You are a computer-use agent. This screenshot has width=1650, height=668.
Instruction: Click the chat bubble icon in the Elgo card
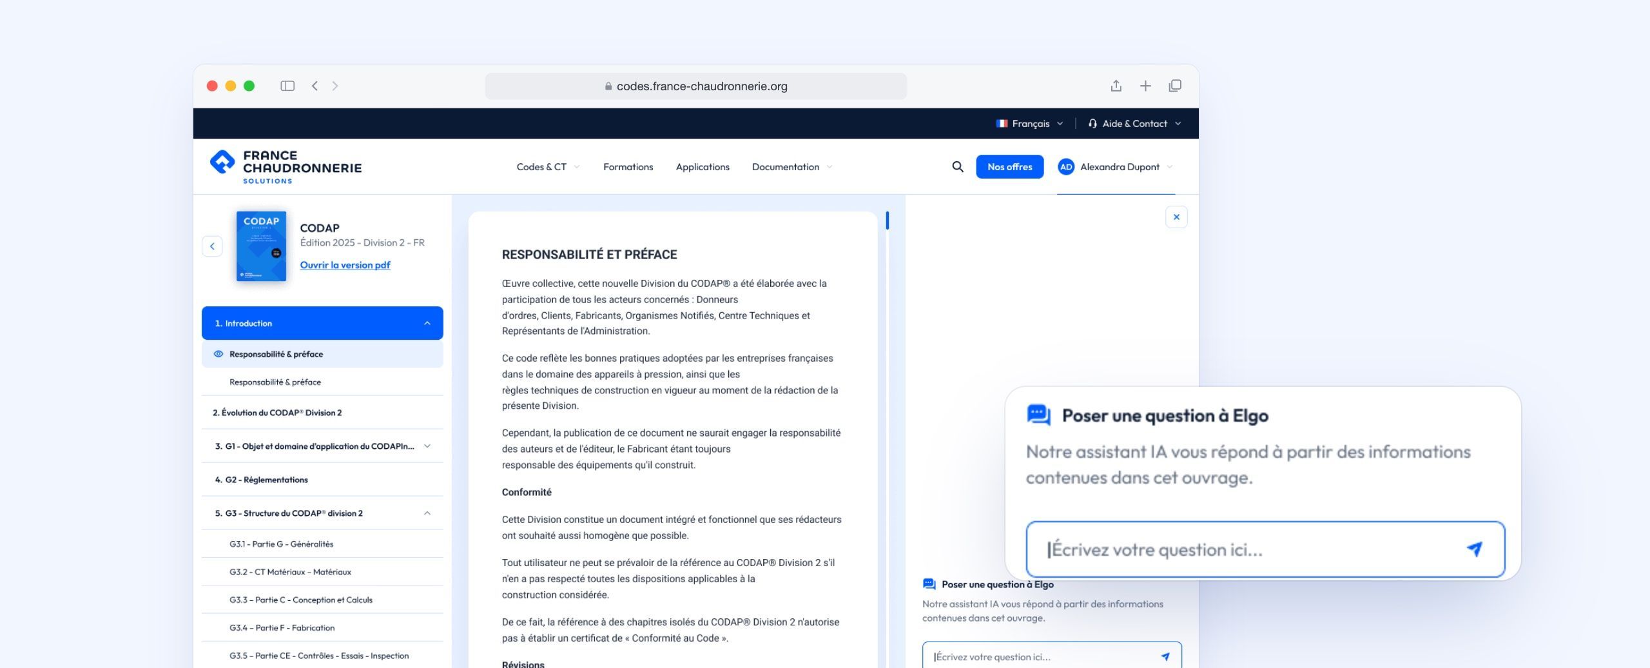click(x=1038, y=415)
